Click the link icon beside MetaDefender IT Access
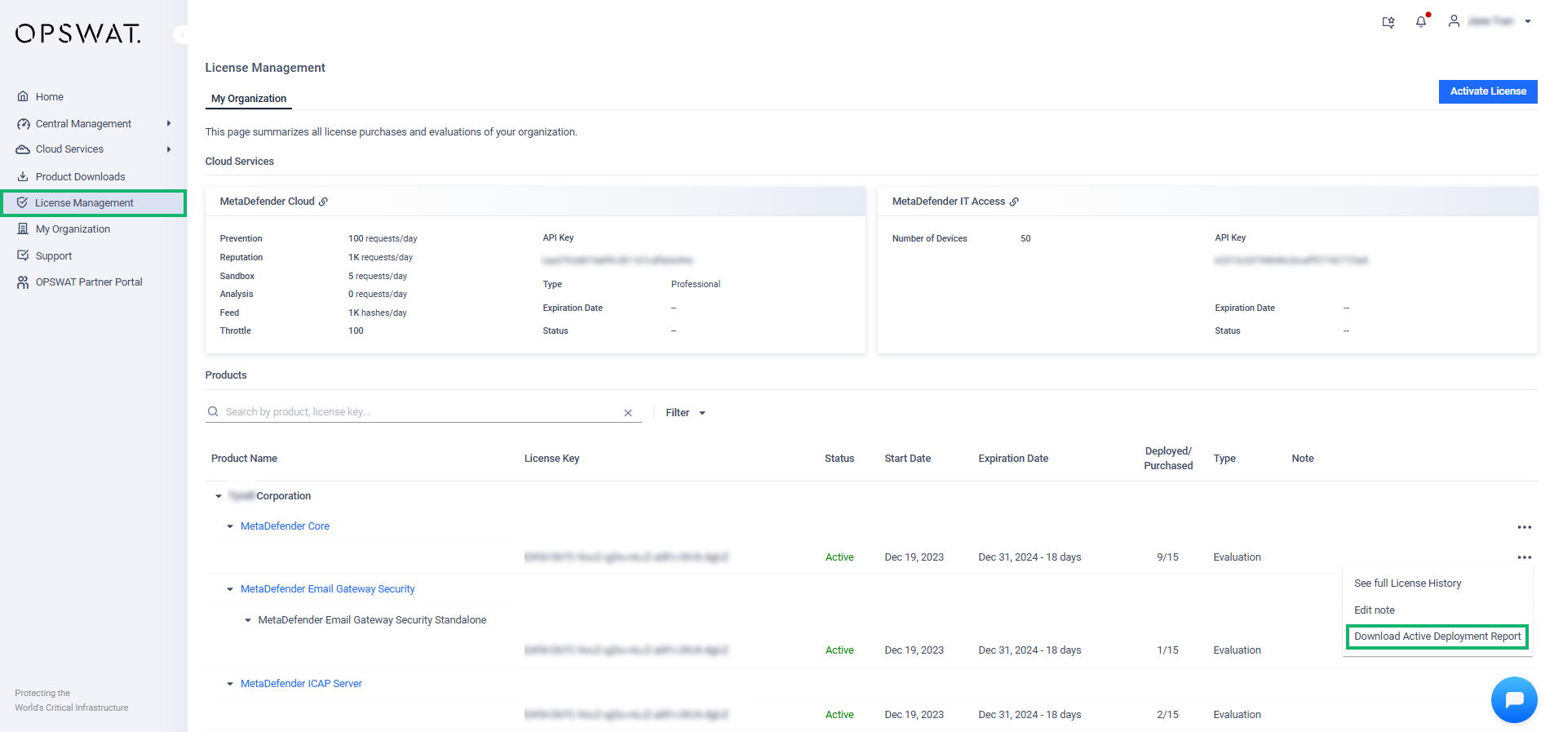1554x732 pixels. [x=1014, y=202]
